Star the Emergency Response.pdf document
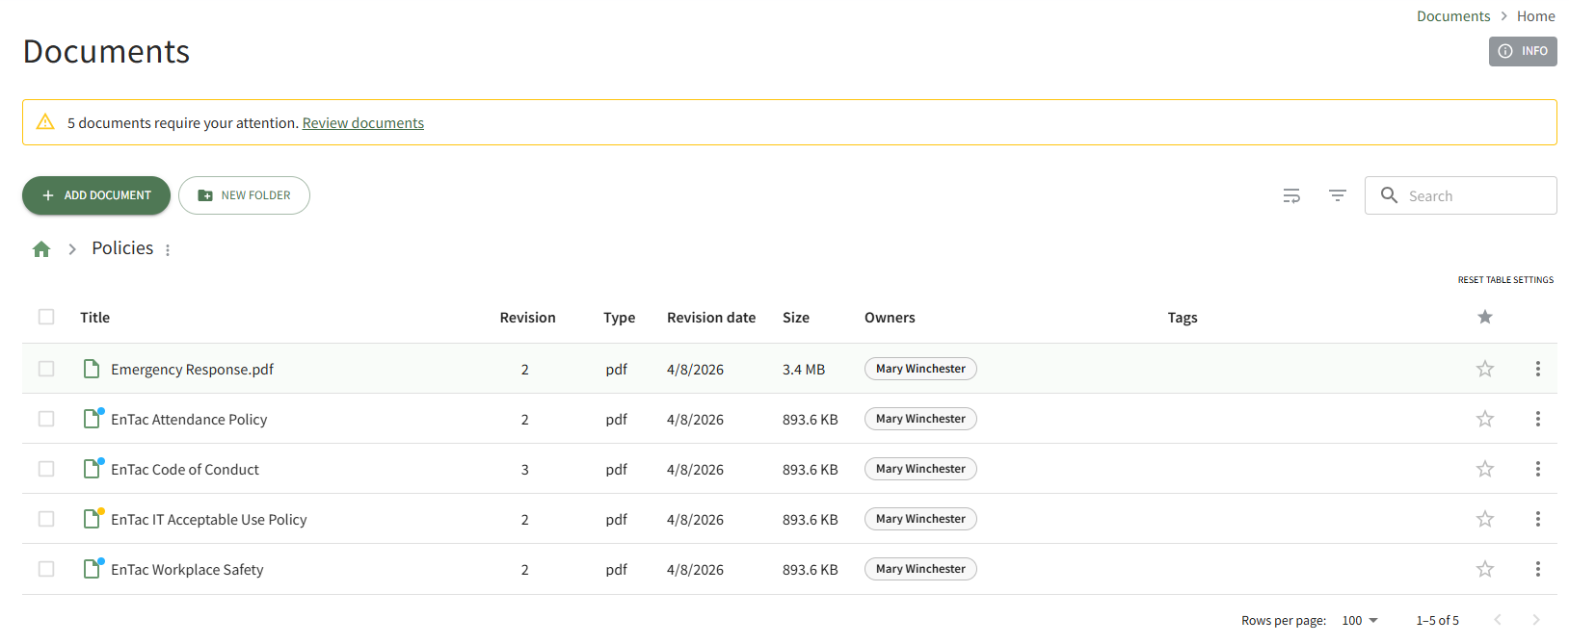 pyautogui.click(x=1484, y=369)
